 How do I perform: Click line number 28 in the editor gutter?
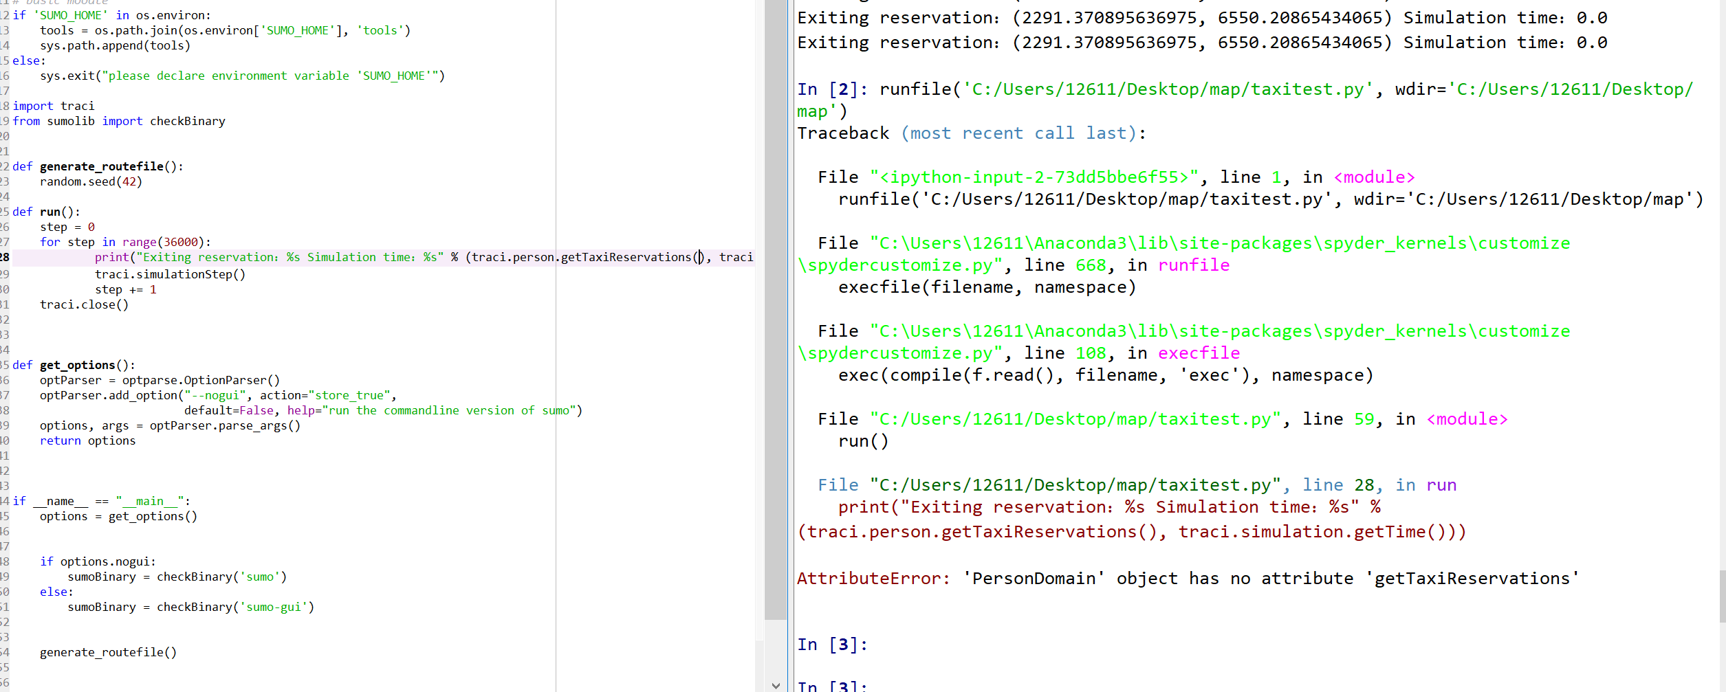coord(6,257)
